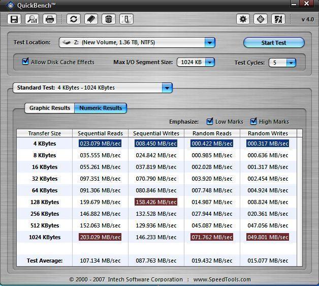Click the www.SpeedTools.com link
This screenshot has width=319, height=286.
pyautogui.click(x=222, y=279)
